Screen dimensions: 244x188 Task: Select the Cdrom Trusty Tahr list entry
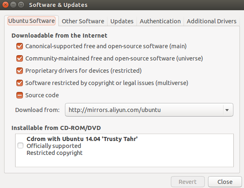124,146
